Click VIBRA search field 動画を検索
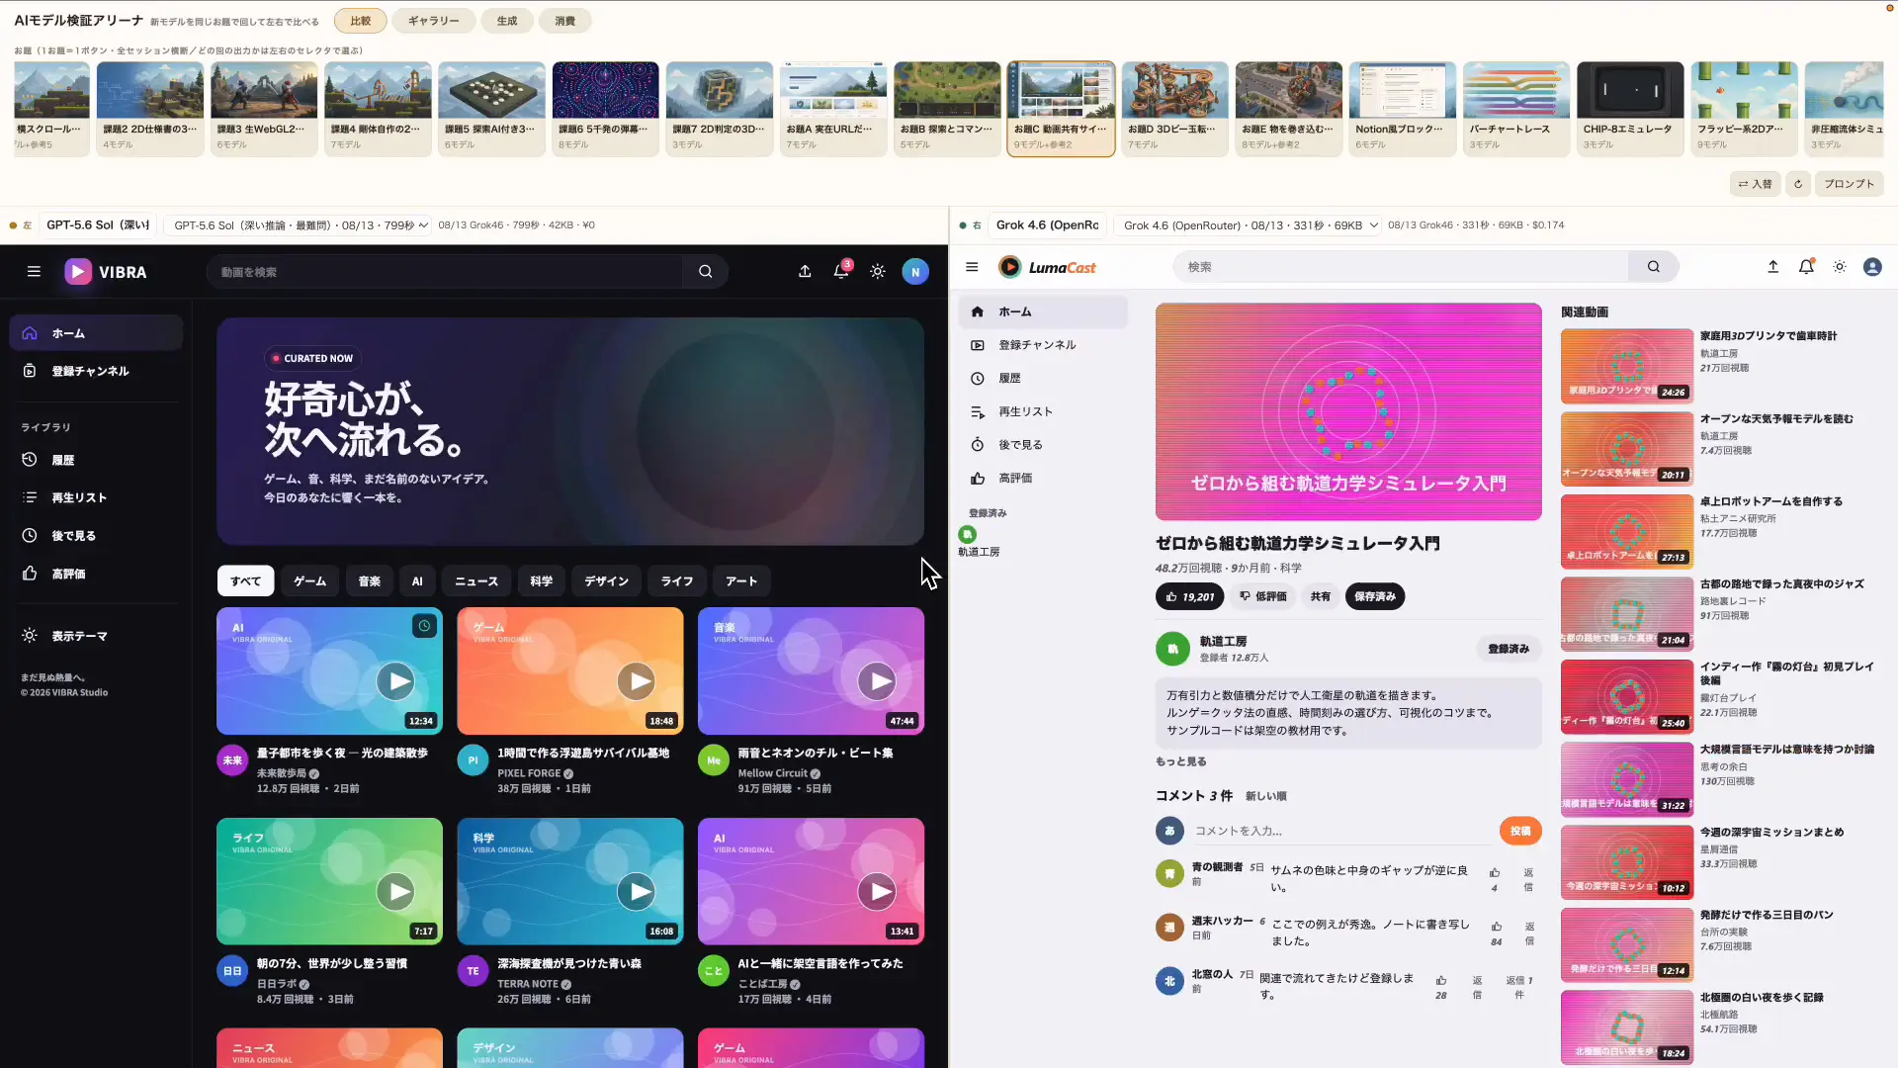Viewport: 1898px width, 1068px height. click(445, 271)
